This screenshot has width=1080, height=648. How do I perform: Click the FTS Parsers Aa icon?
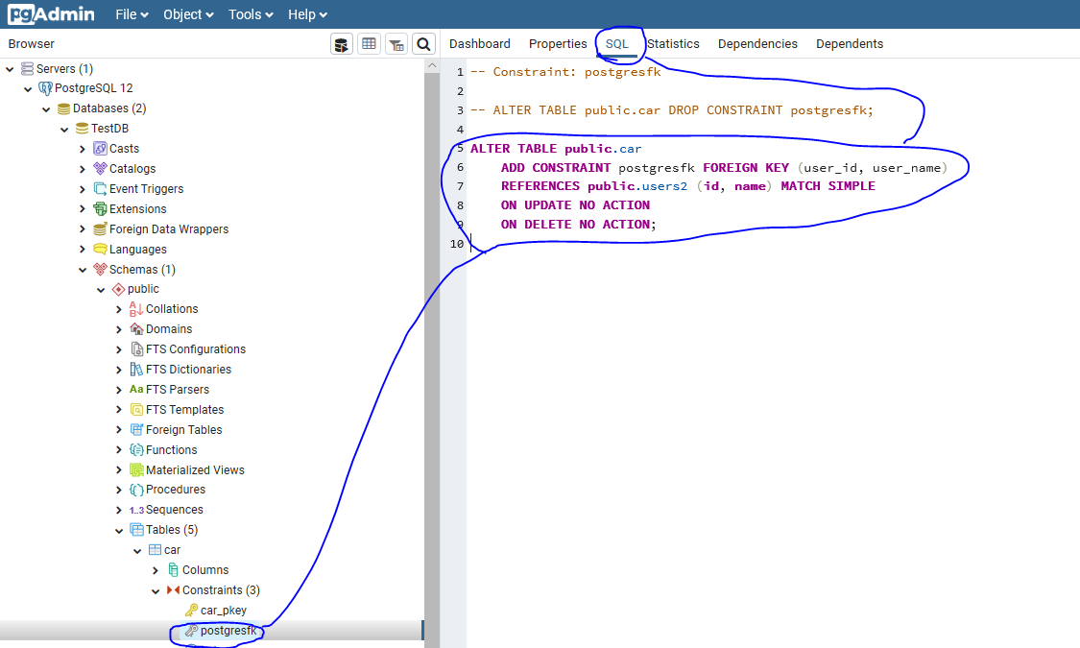tap(136, 389)
